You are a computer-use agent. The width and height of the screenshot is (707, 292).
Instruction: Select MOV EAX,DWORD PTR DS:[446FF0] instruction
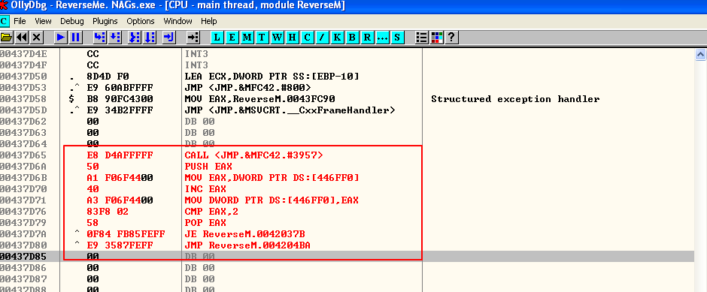pyautogui.click(x=272, y=178)
